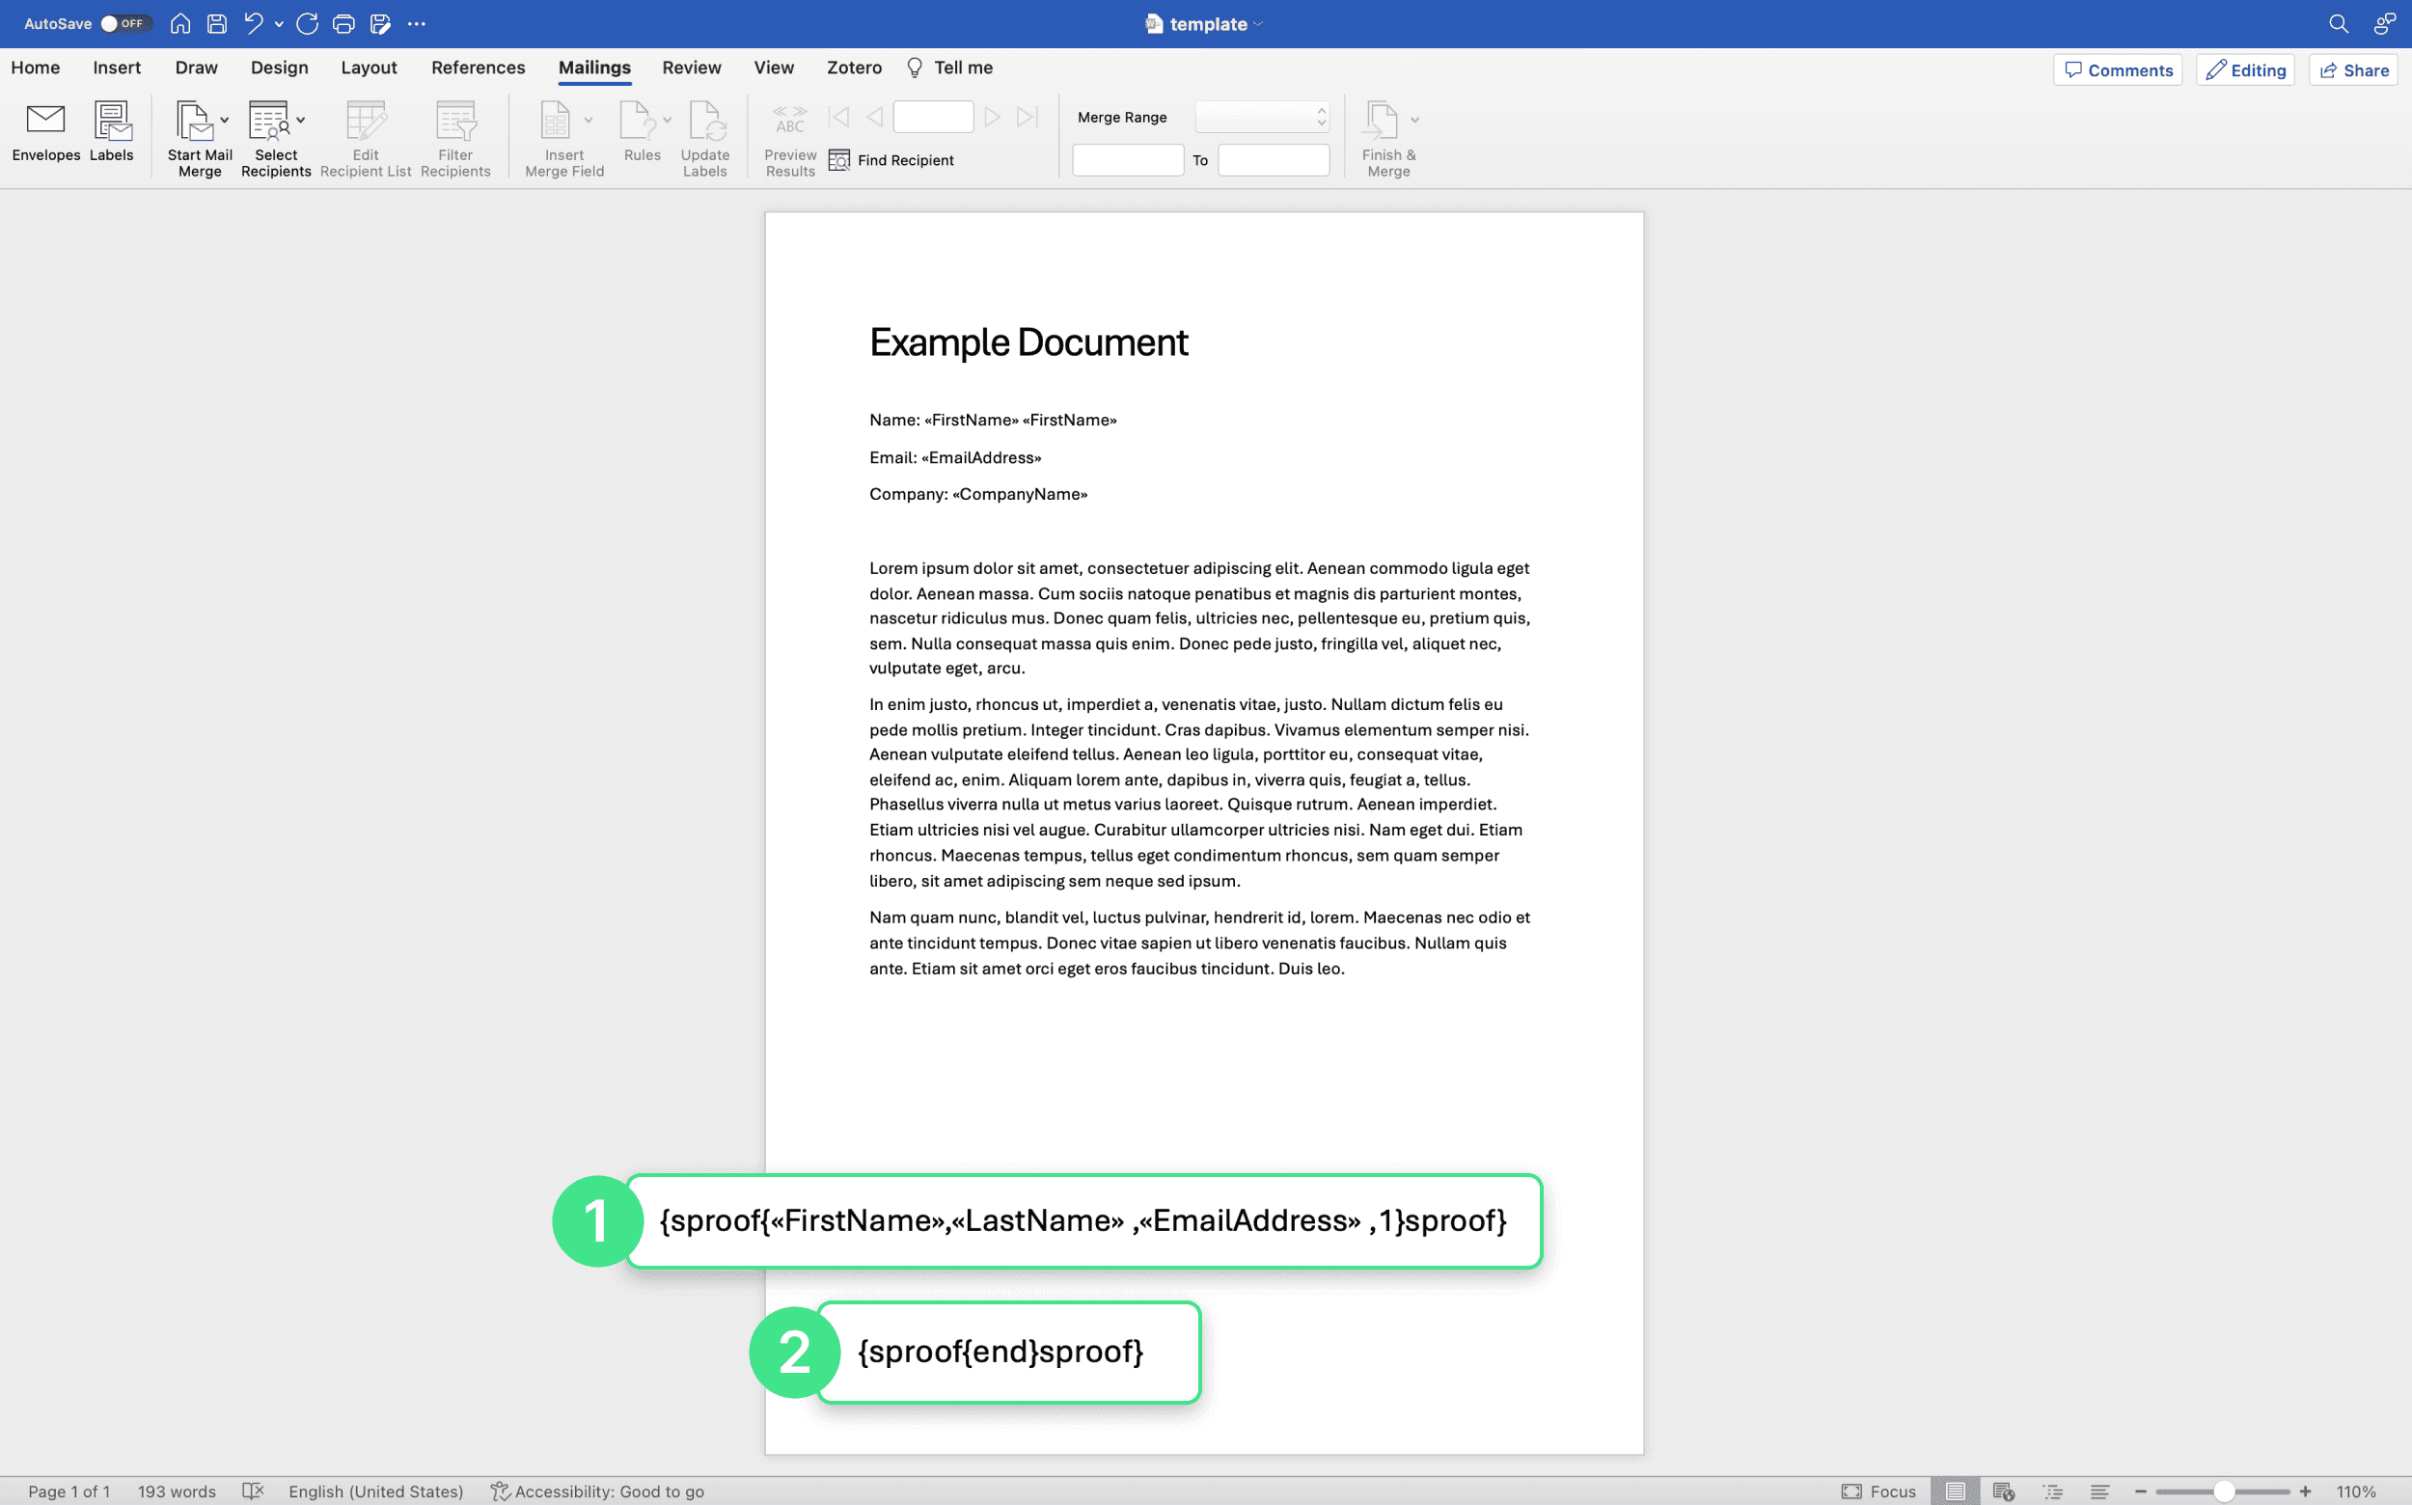Image resolution: width=2412 pixels, height=1505 pixels.
Task: Click the Share button
Action: 2353,69
